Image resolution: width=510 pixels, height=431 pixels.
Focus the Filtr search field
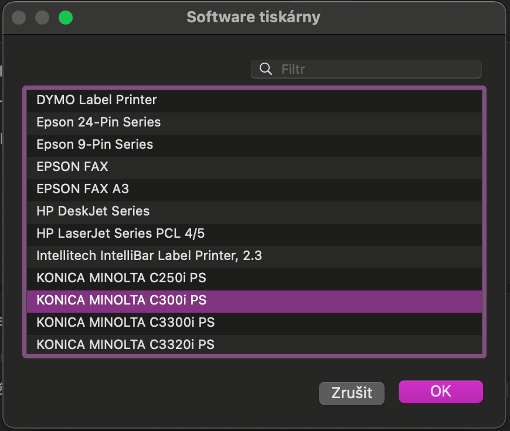(366, 69)
